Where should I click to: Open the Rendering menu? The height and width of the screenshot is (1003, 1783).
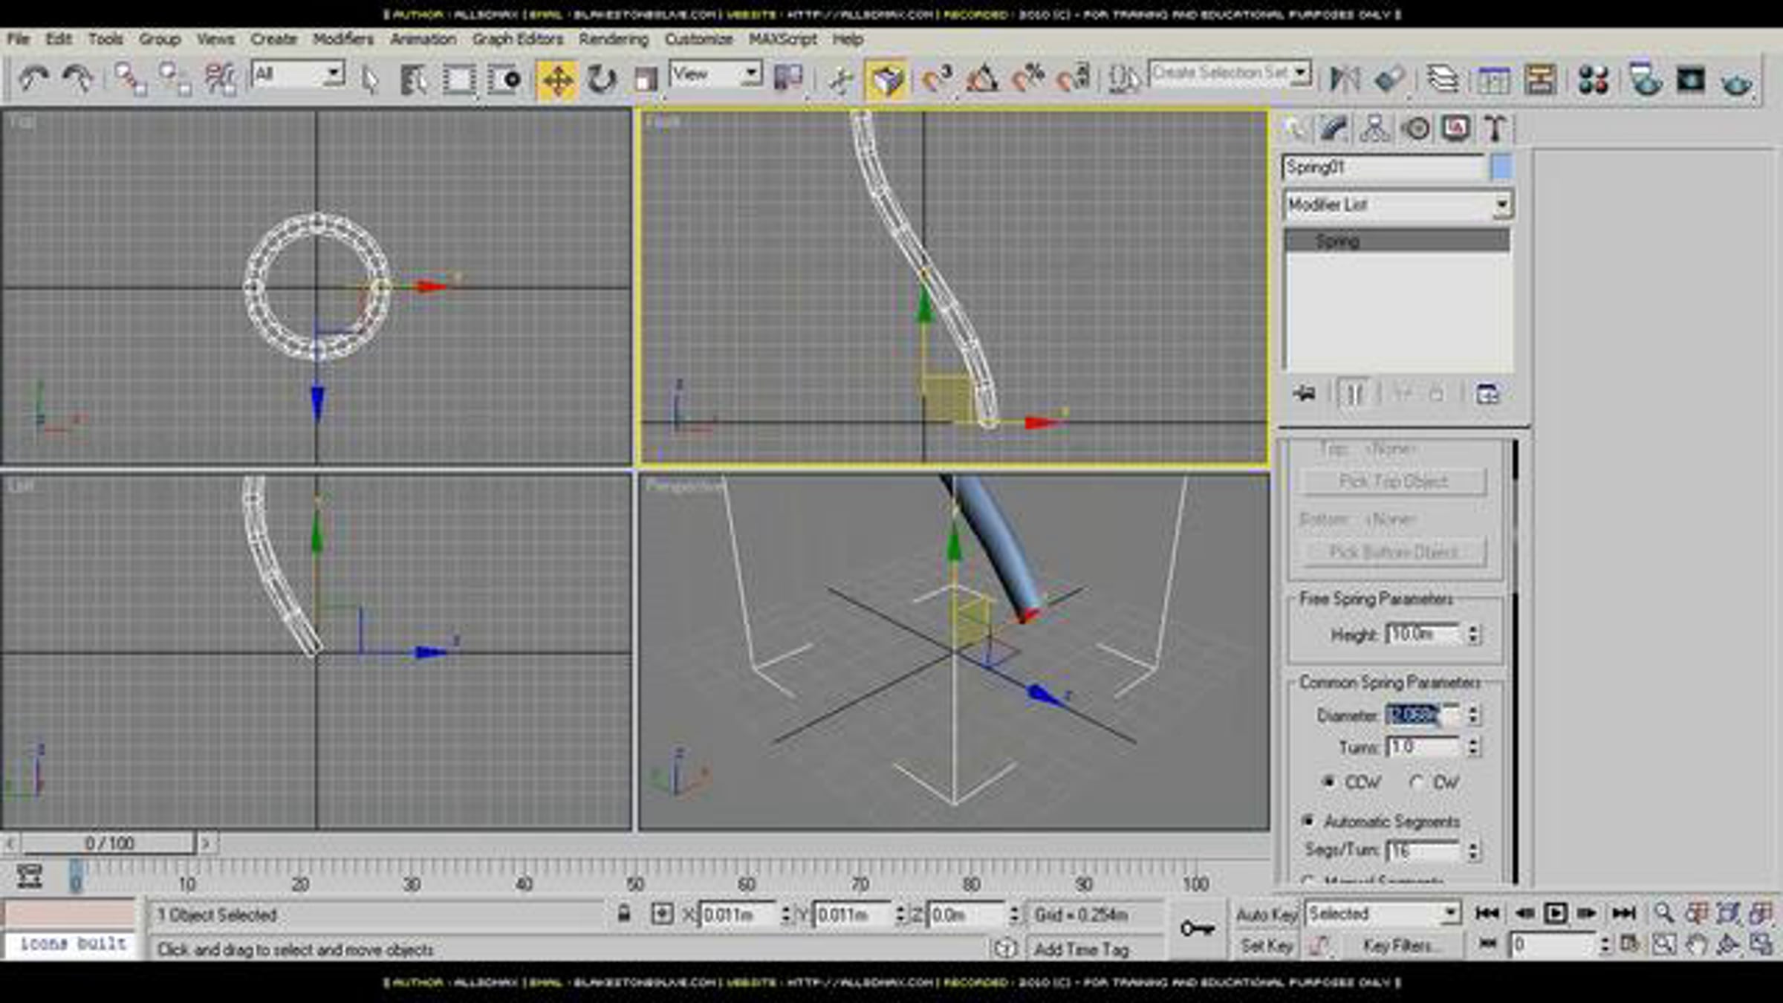pos(614,39)
